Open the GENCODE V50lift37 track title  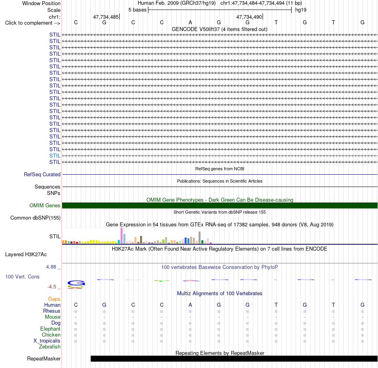pos(219,29)
